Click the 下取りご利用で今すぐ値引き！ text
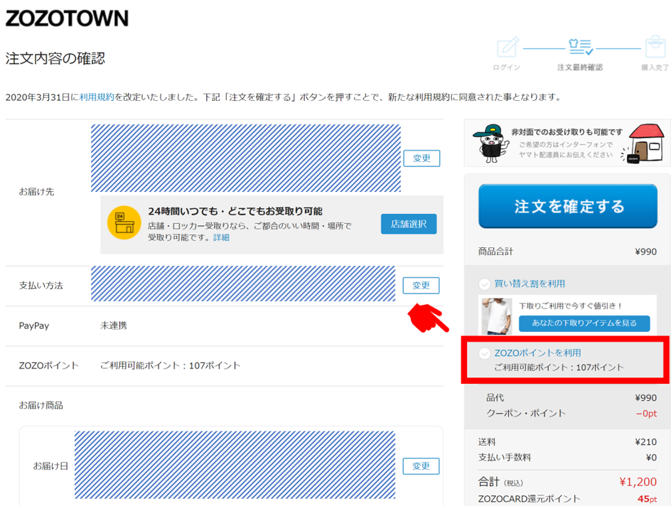 pyautogui.click(x=571, y=306)
